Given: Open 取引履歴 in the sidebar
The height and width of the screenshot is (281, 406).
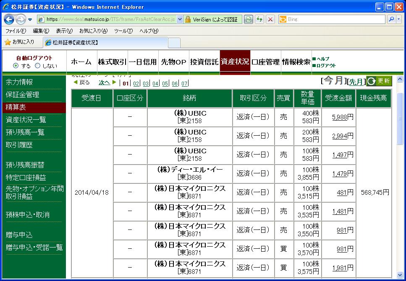Looking at the screenshot, I should point(19,145).
